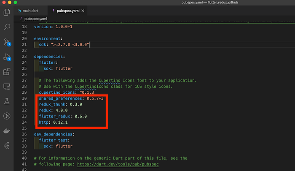Click the ^0.1.3 cupertino_icons version
Viewport: 295px width, 171px height.
point(86,92)
